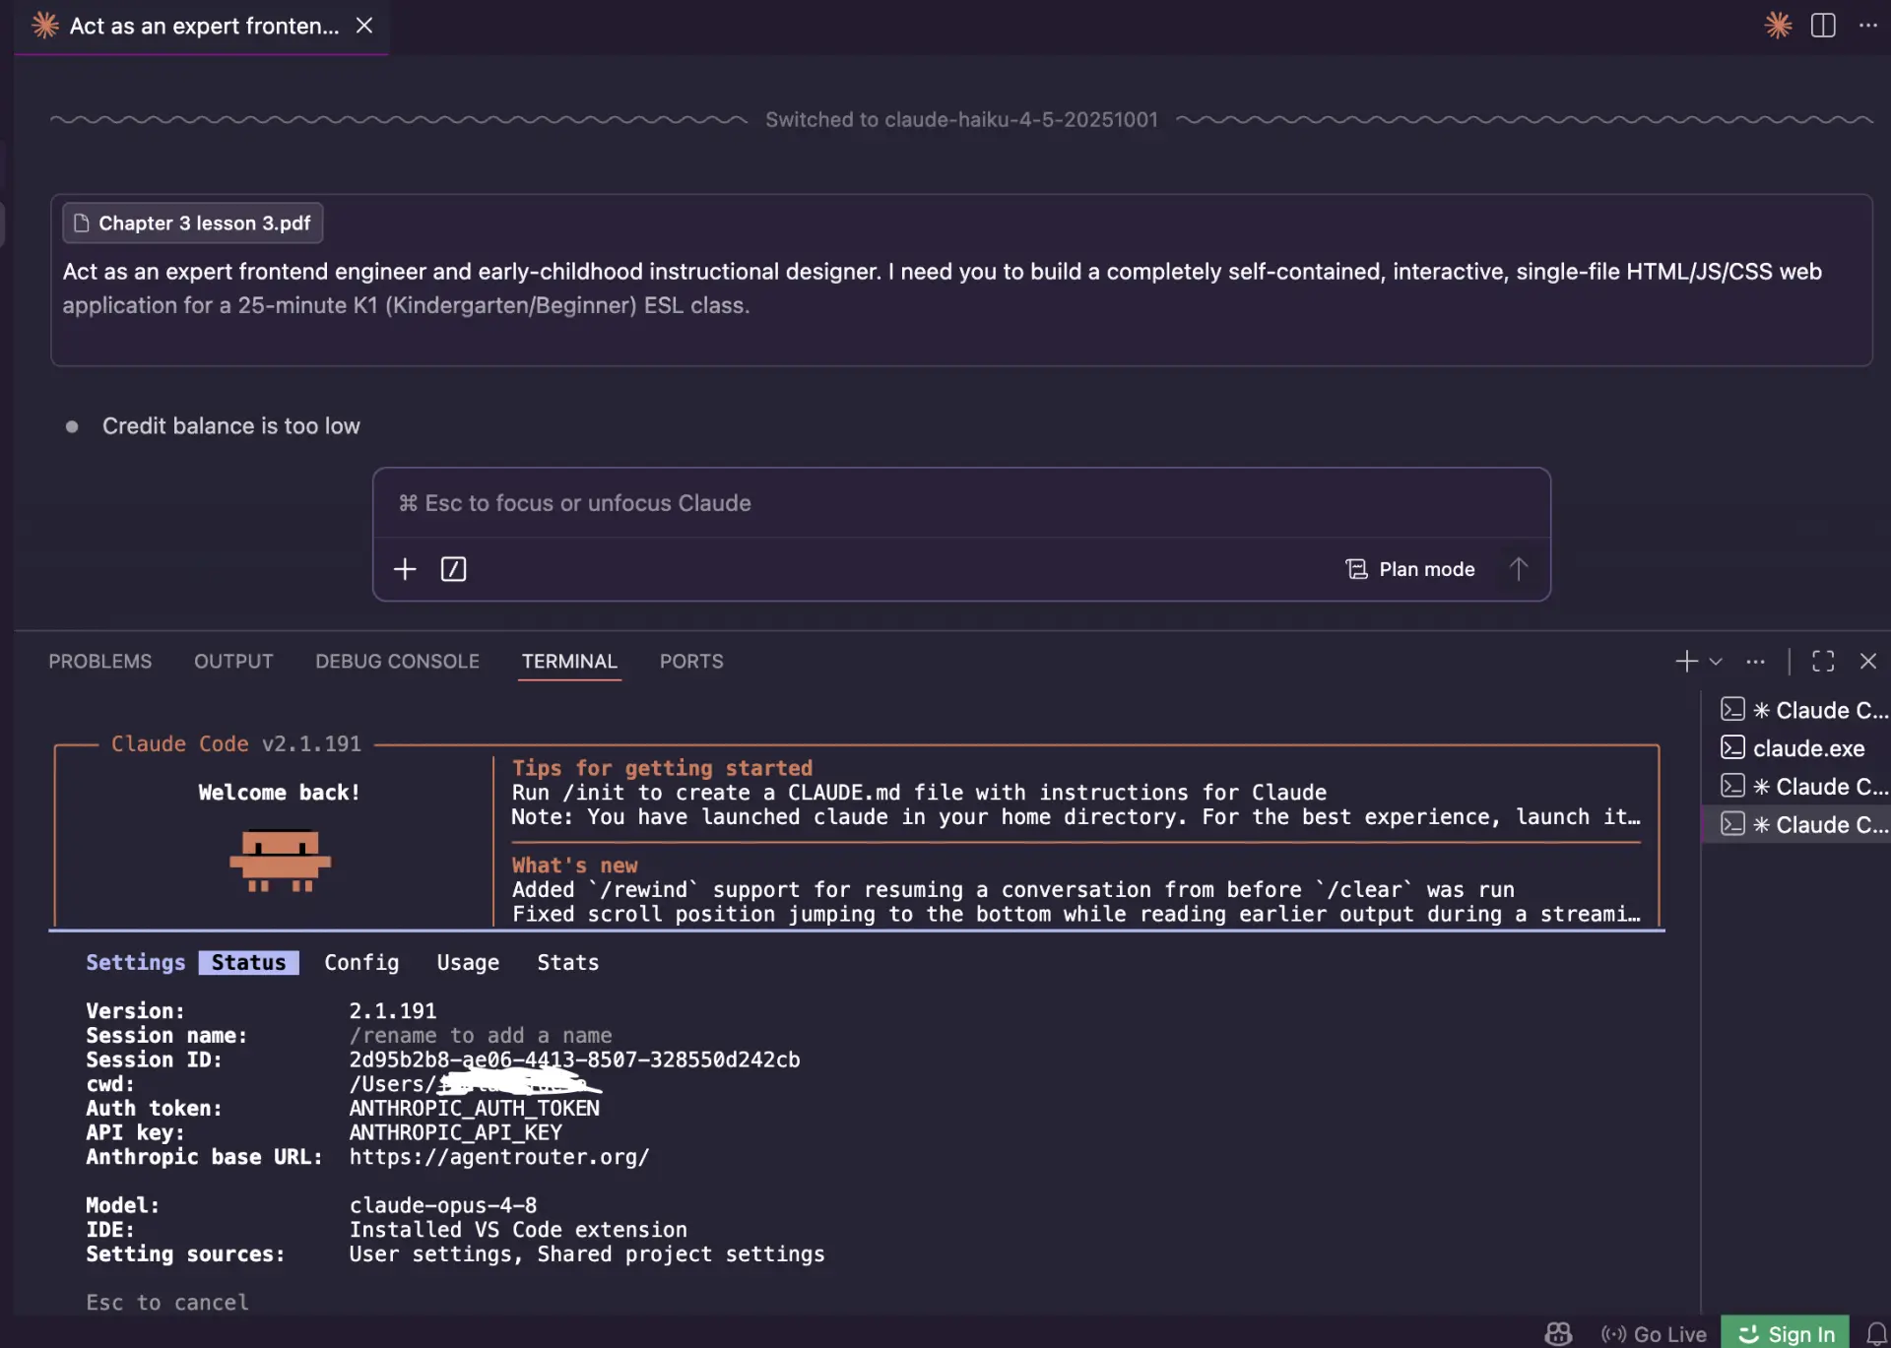The height and width of the screenshot is (1348, 1891).
Task: Click the 'Tips for getting started' heading
Action: point(662,768)
